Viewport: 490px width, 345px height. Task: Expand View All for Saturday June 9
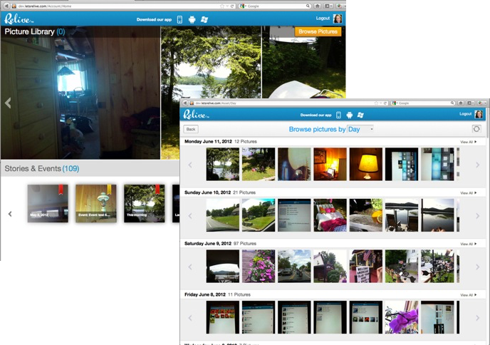coord(468,244)
